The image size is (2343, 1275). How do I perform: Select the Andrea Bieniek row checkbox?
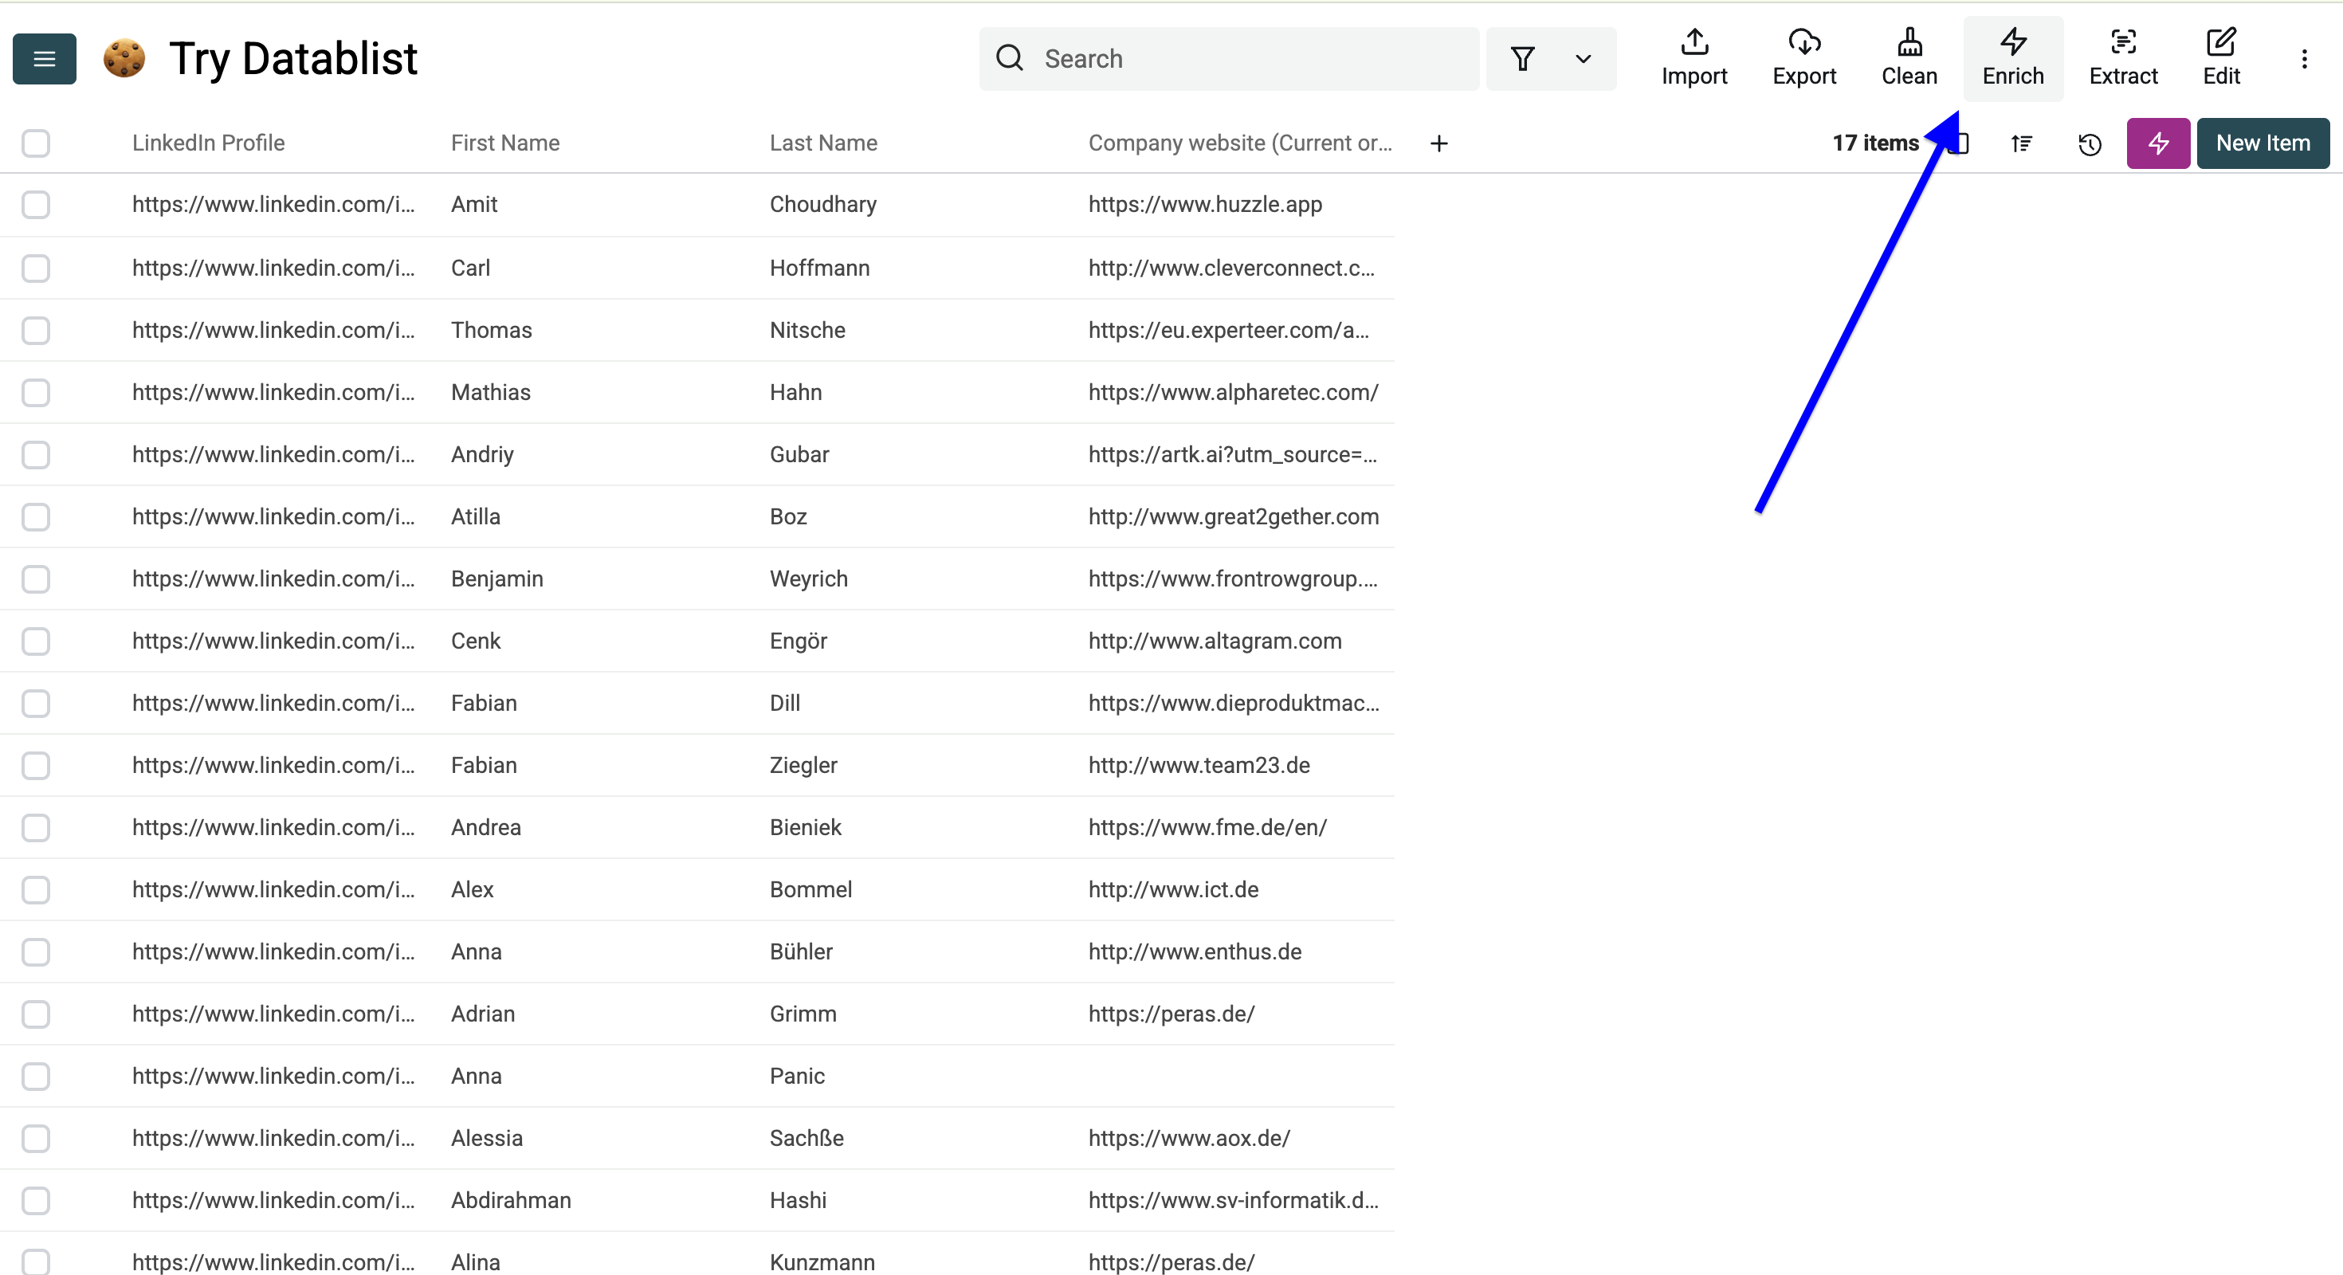click(x=36, y=828)
